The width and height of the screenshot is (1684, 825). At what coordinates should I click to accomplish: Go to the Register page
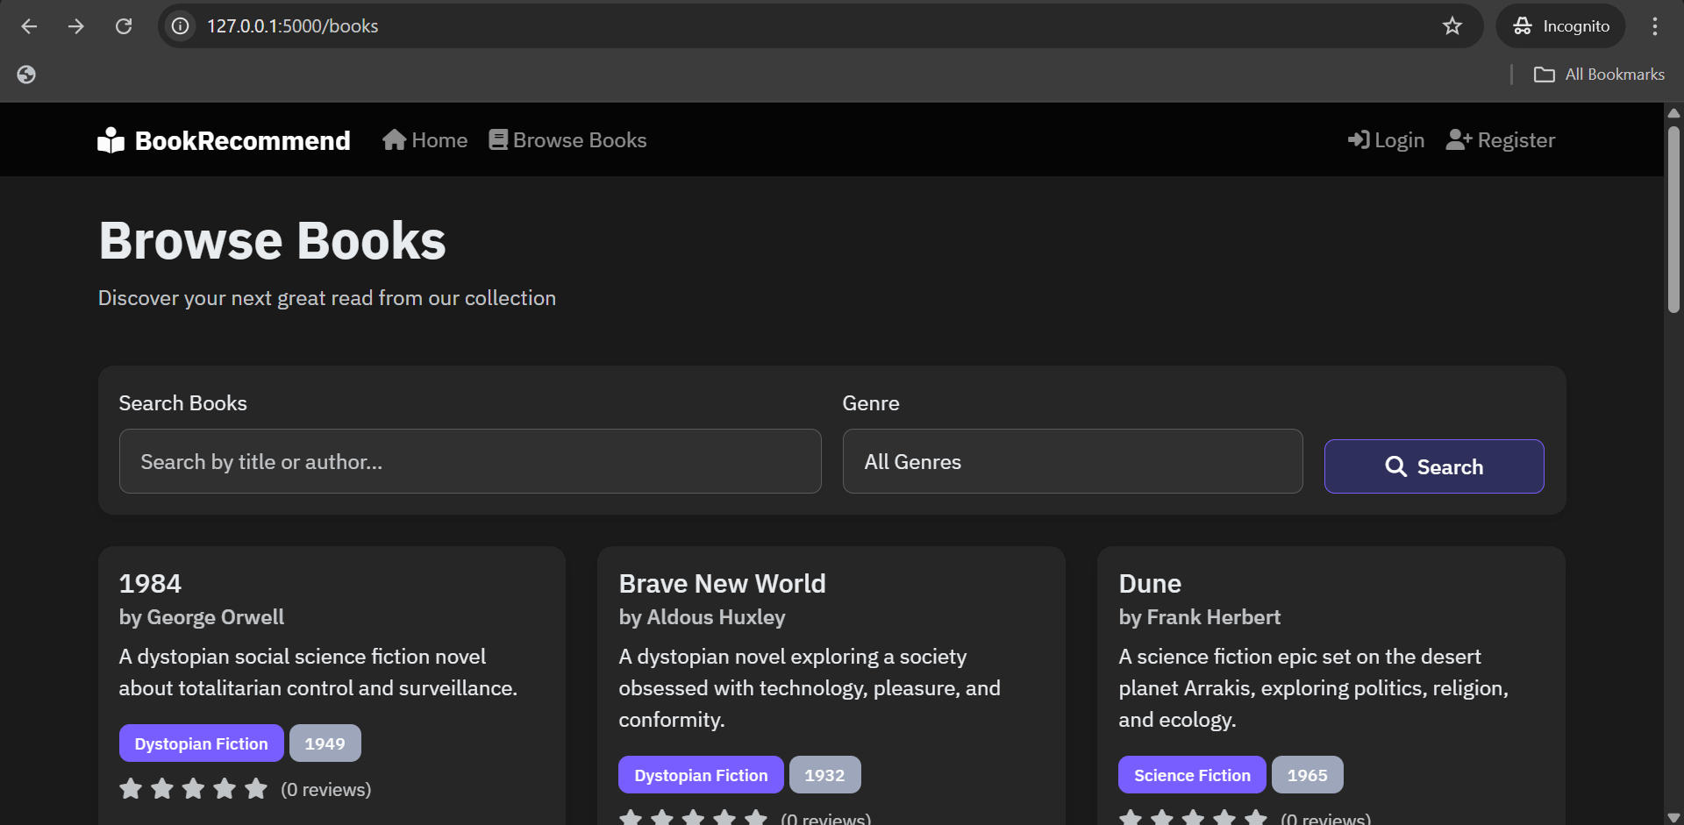pyautogui.click(x=1501, y=140)
